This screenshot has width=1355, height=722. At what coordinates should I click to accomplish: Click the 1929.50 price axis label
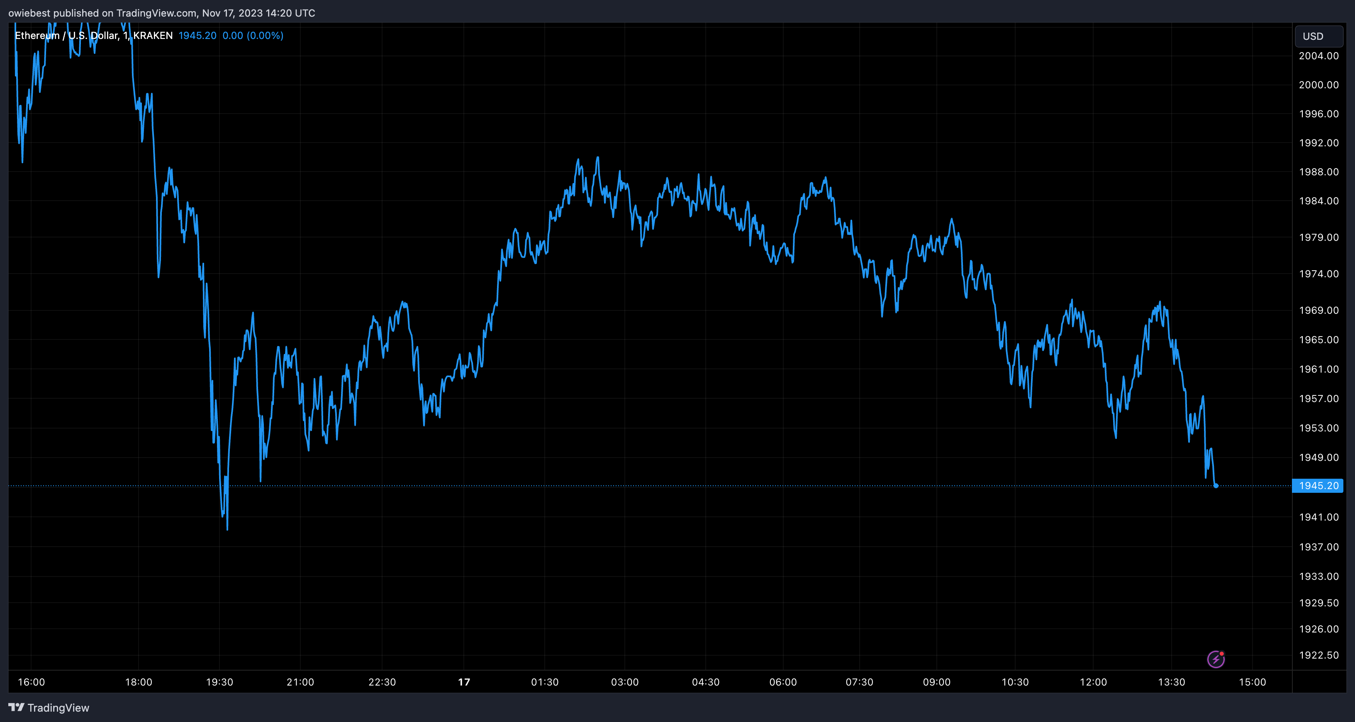click(x=1319, y=603)
